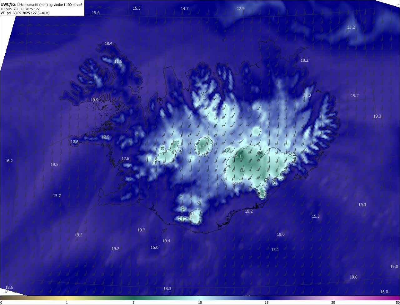Viewport: 400px width, 305px height.
Task: Select the 16.2 value label
Action: (9, 161)
